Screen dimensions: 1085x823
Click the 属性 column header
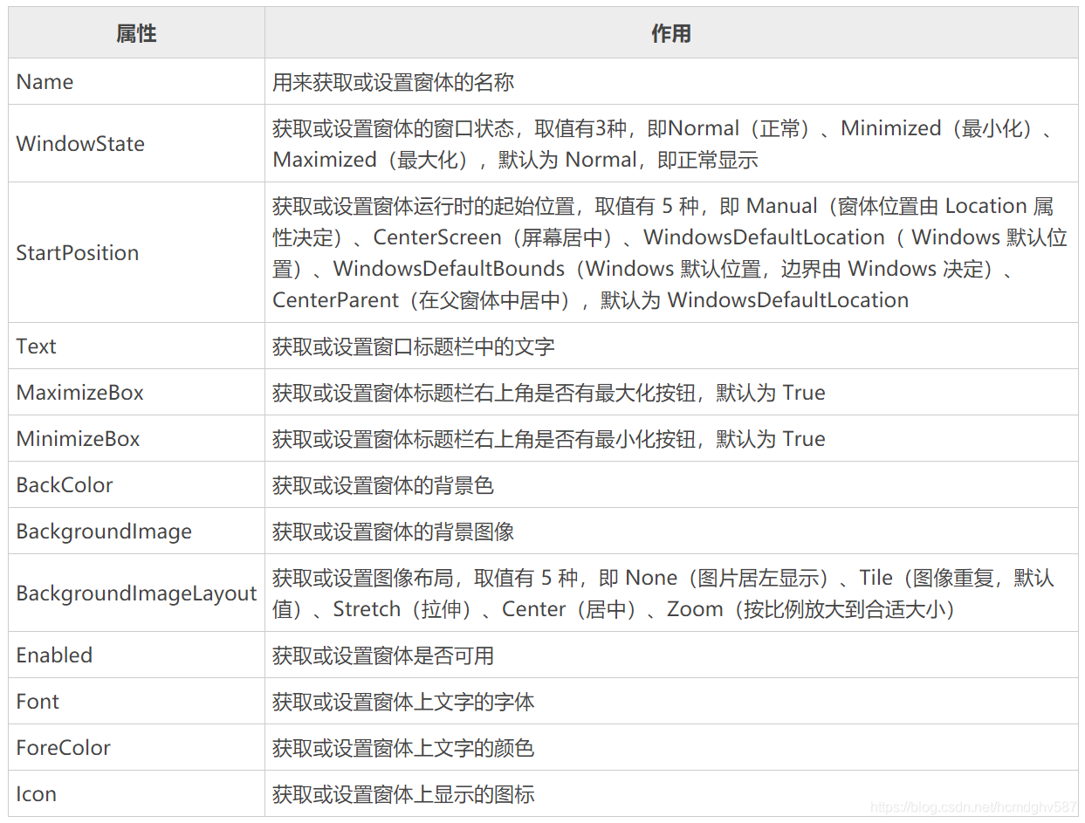(136, 34)
